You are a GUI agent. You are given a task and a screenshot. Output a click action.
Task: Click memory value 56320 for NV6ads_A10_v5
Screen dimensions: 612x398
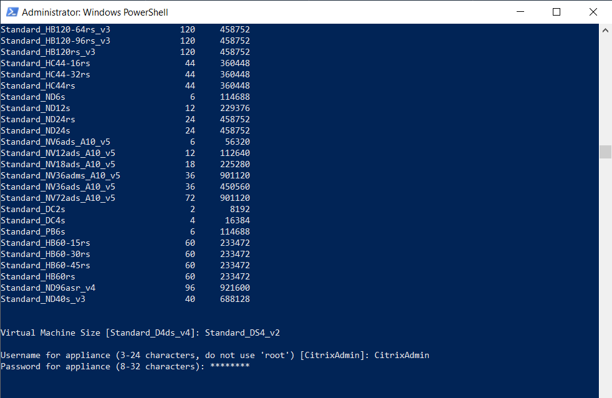pos(237,142)
